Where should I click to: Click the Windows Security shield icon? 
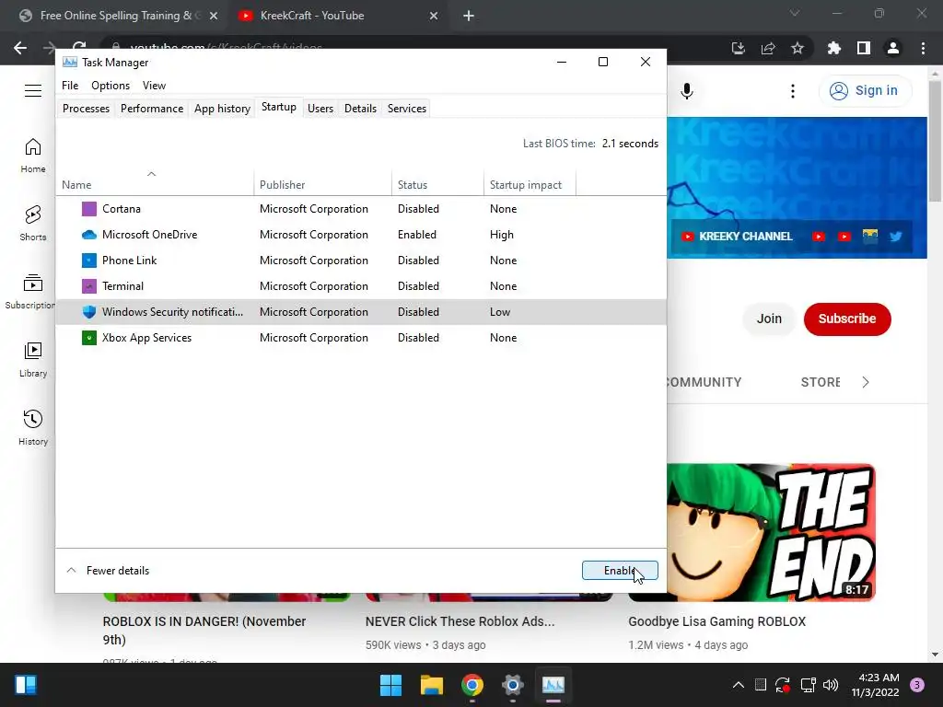(89, 312)
